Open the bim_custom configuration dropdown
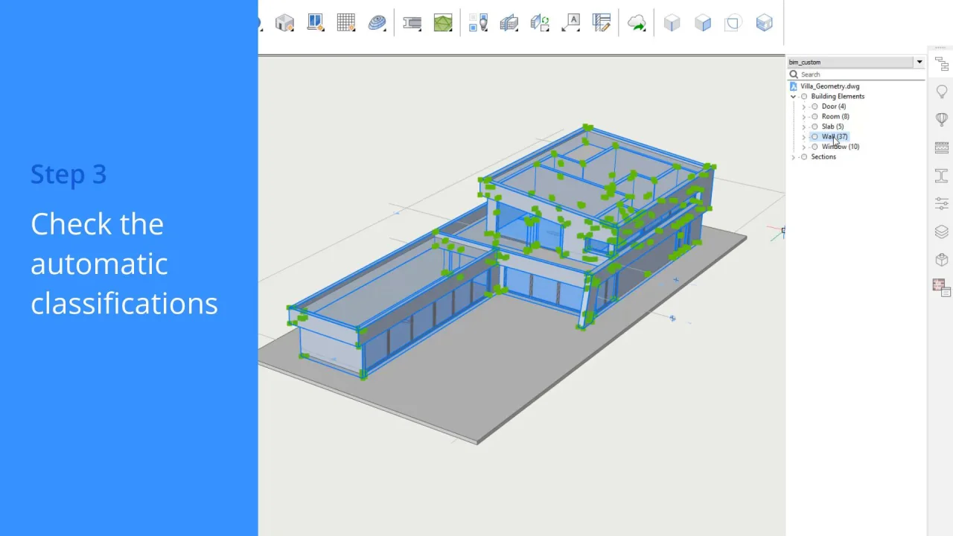953x536 pixels. point(919,63)
